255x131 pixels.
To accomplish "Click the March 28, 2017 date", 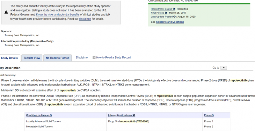I will pyautogui.click(x=178, y=13).
